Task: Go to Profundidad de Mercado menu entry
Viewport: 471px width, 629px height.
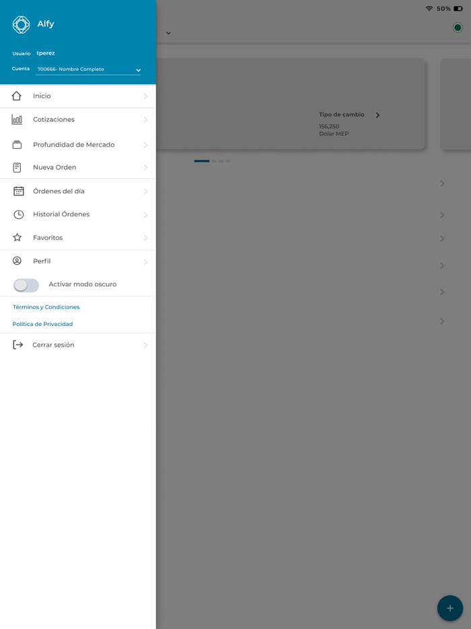Action: [x=78, y=145]
